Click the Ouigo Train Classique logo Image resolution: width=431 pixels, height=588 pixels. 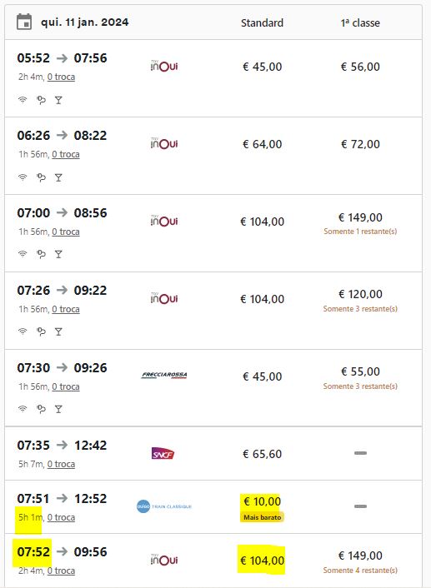tap(164, 506)
